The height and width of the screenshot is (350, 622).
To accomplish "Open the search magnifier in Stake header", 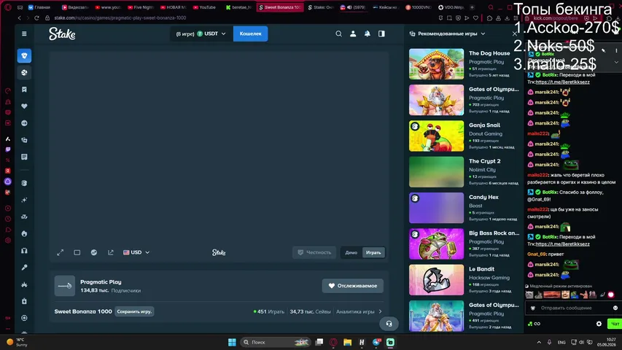I will click(339, 34).
